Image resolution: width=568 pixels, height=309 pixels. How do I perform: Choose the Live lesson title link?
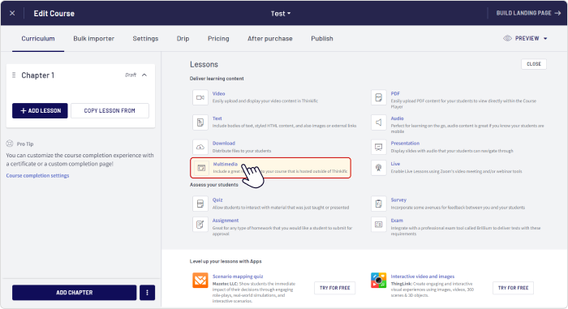pyautogui.click(x=395, y=164)
